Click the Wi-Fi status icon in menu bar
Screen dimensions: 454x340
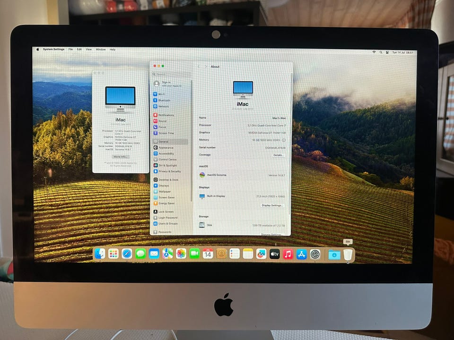point(374,52)
